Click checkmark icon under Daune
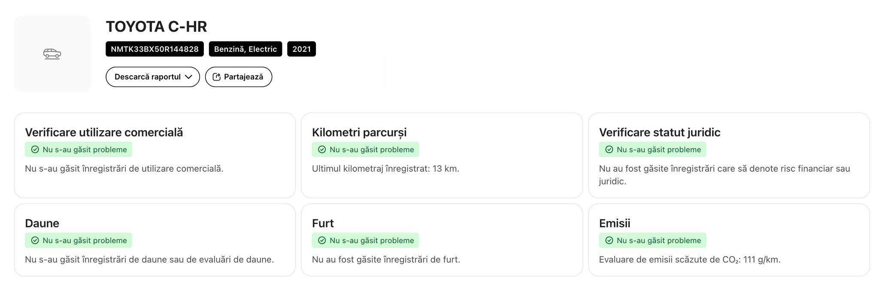 tap(35, 240)
